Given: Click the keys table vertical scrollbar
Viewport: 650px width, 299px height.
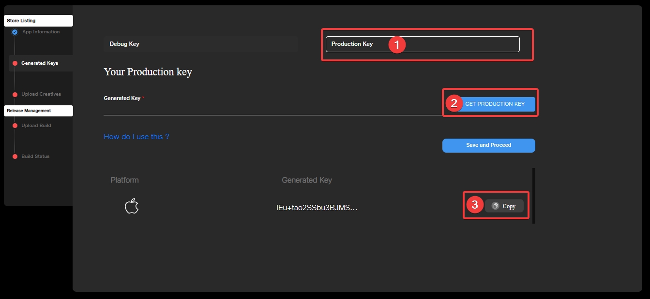Looking at the screenshot, I should [533, 196].
